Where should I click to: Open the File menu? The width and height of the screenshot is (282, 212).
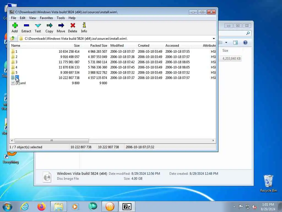pyautogui.click(x=13, y=18)
